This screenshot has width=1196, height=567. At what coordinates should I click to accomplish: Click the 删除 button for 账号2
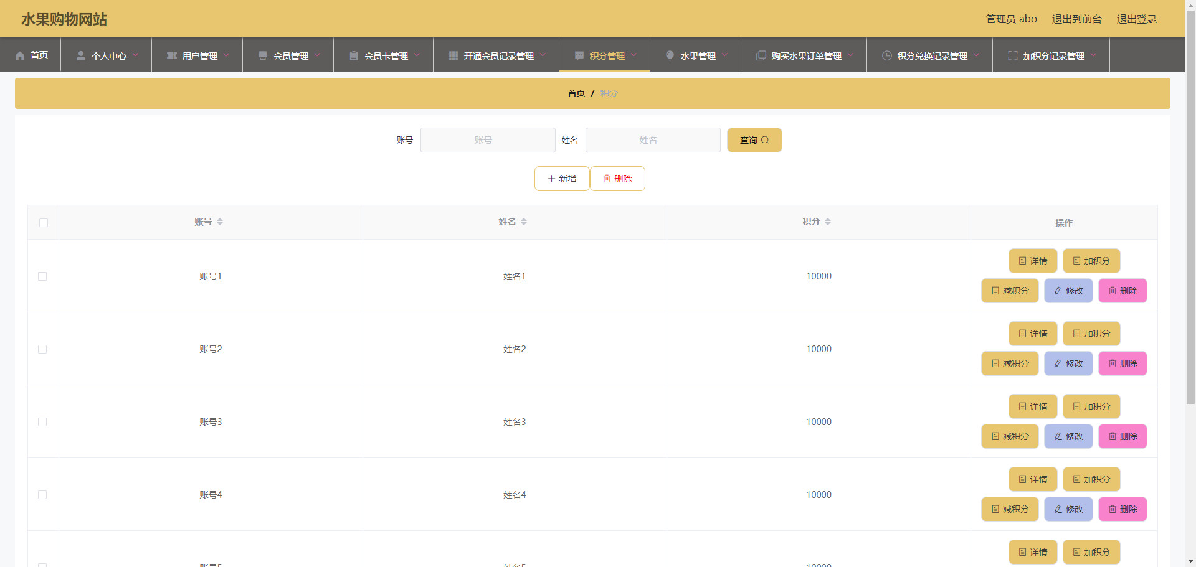point(1122,363)
